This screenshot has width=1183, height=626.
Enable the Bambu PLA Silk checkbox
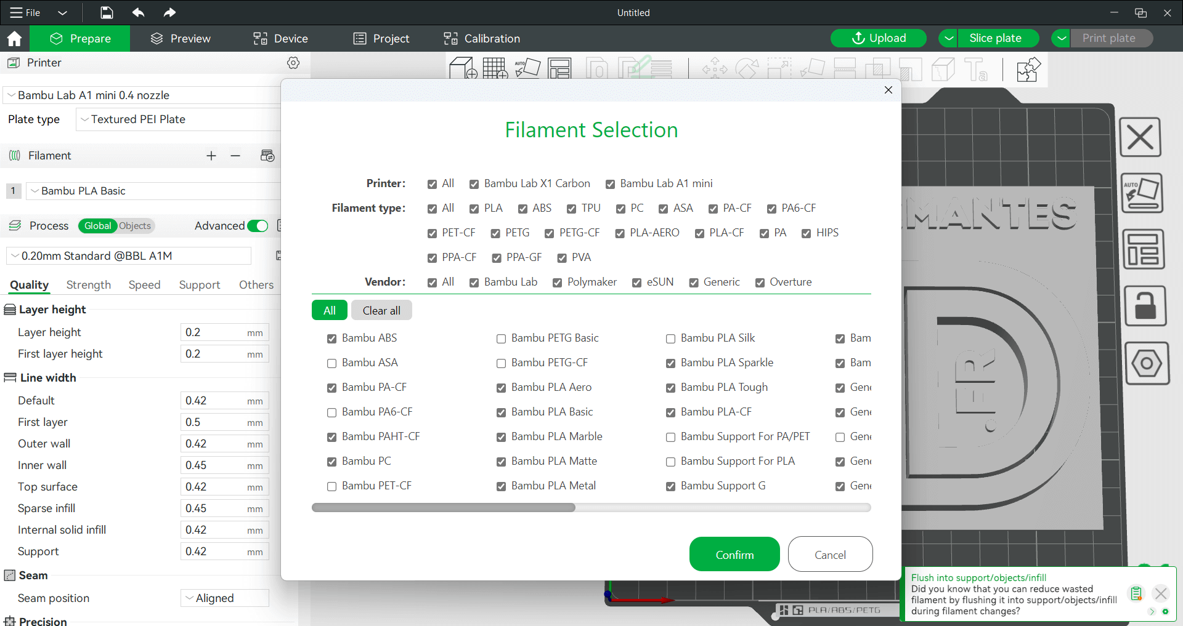click(x=670, y=339)
